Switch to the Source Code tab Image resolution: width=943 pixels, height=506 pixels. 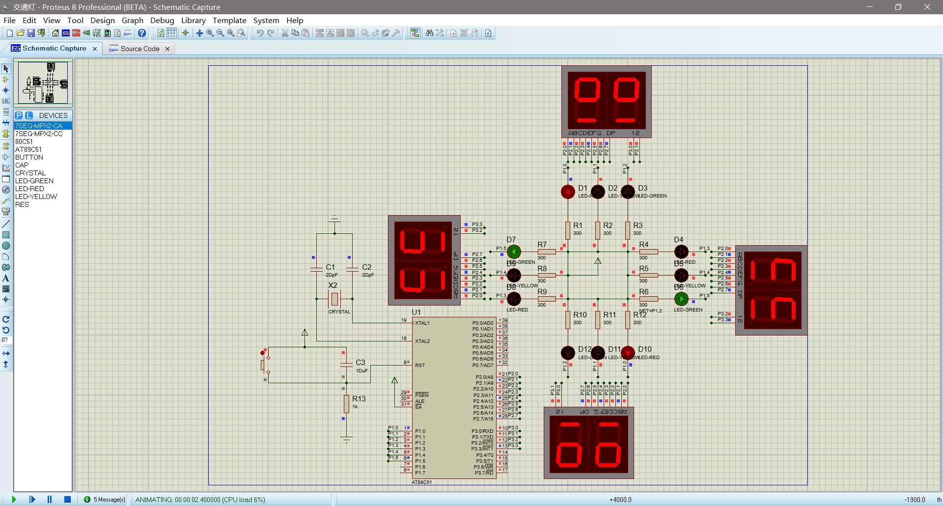(x=139, y=49)
